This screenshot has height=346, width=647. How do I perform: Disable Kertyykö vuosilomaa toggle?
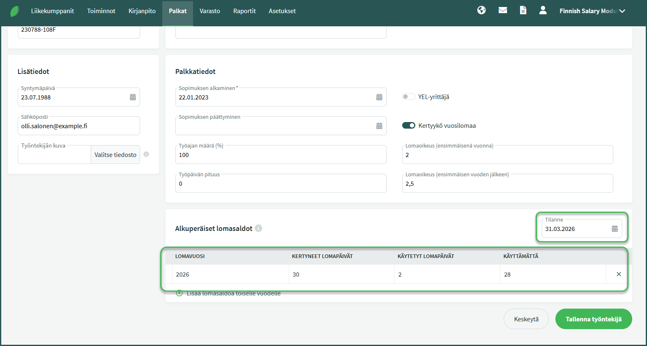point(408,126)
